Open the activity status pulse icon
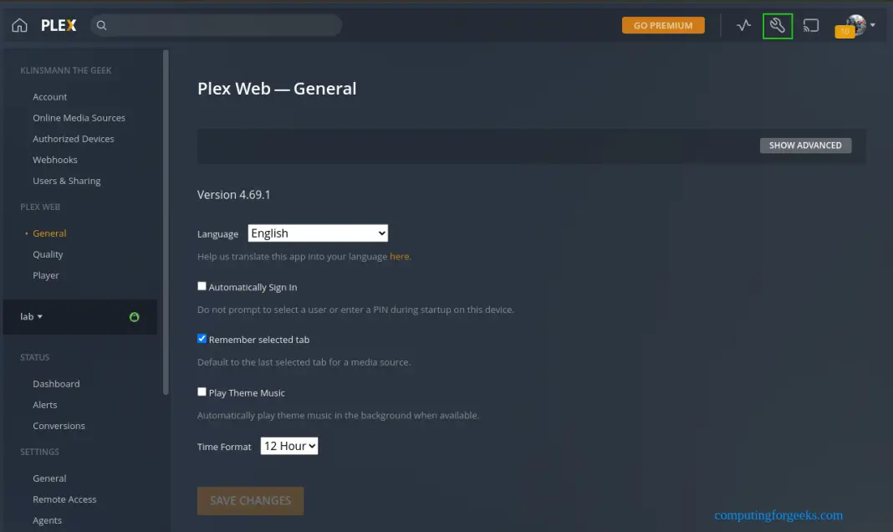 pyautogui.click(x=743, y=25)
